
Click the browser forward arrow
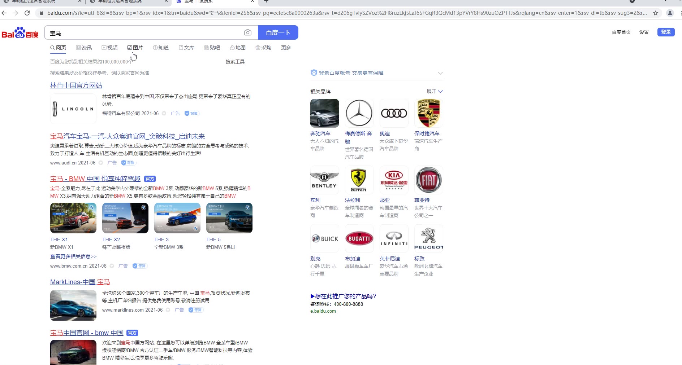point(16,13)
